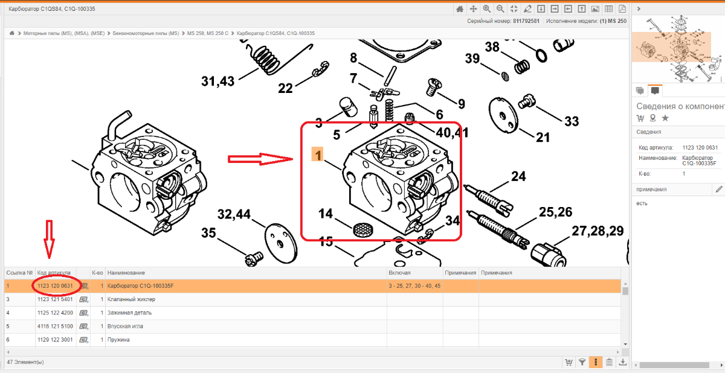Add to cart icon in bottom toolbar
Viewport: 725px width, 373px height.
click(x=569, y=362)
